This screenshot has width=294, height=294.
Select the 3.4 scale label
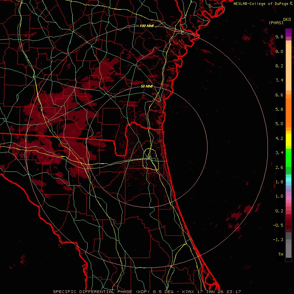click(279, 153)
